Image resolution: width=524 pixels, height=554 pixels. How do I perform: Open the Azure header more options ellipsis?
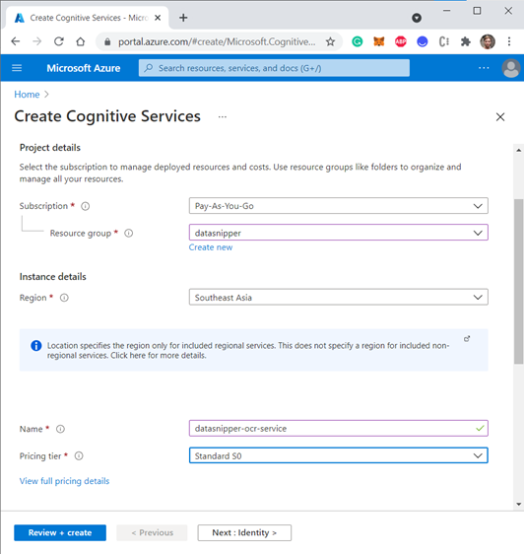click(484, 68)
